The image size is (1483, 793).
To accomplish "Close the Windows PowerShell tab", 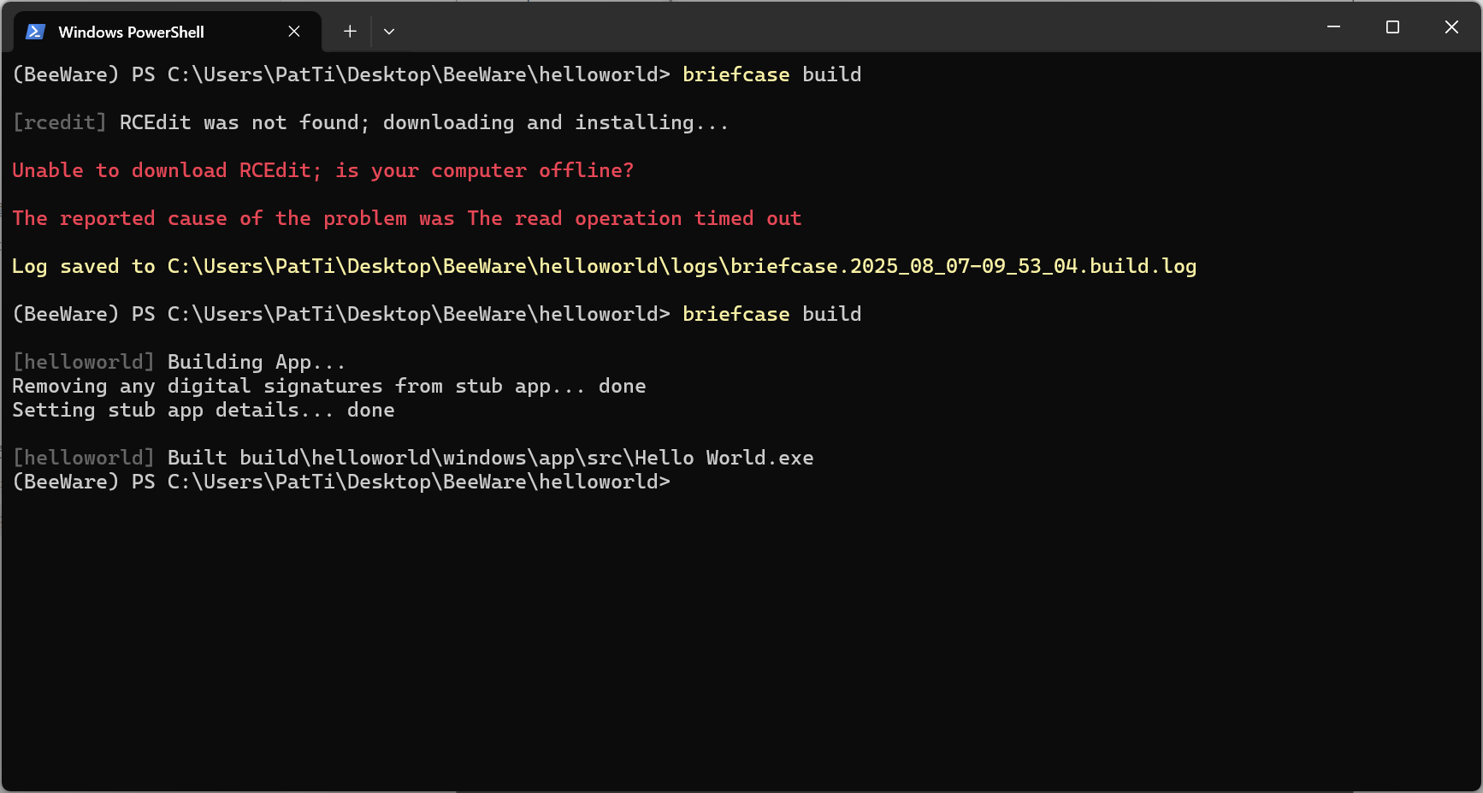I will click(x=294, y=32).
